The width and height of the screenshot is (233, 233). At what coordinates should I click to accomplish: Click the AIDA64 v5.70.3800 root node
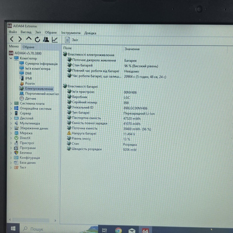(28, 53)
